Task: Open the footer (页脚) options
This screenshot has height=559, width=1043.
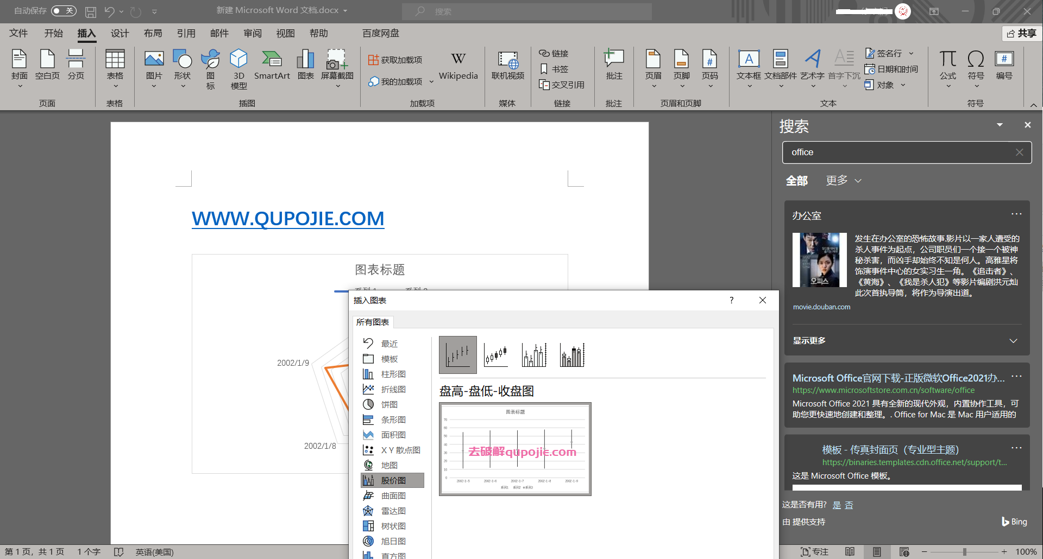Action: coord(681,68)
